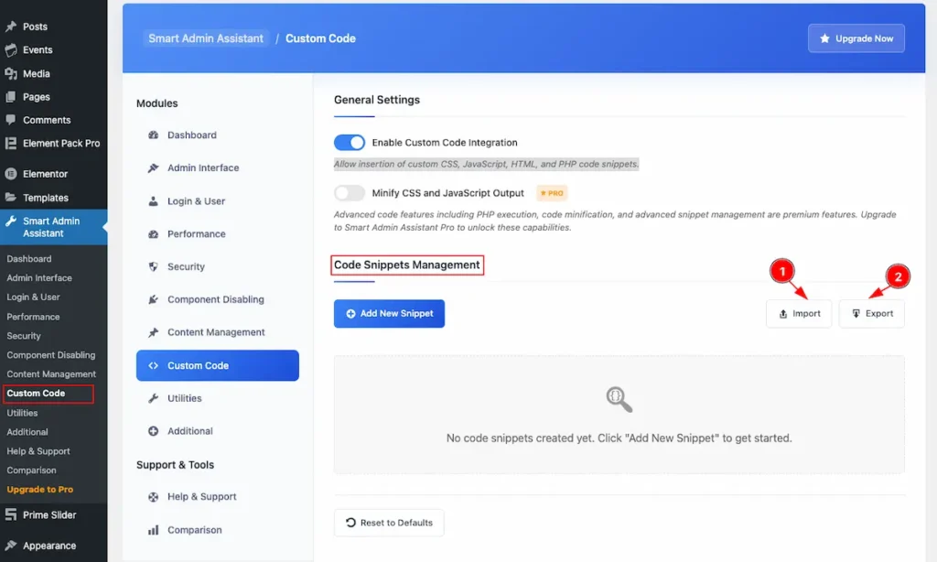Click the Upgrade Now button
This screenshot has height=562, width=937.
(856, 38)
